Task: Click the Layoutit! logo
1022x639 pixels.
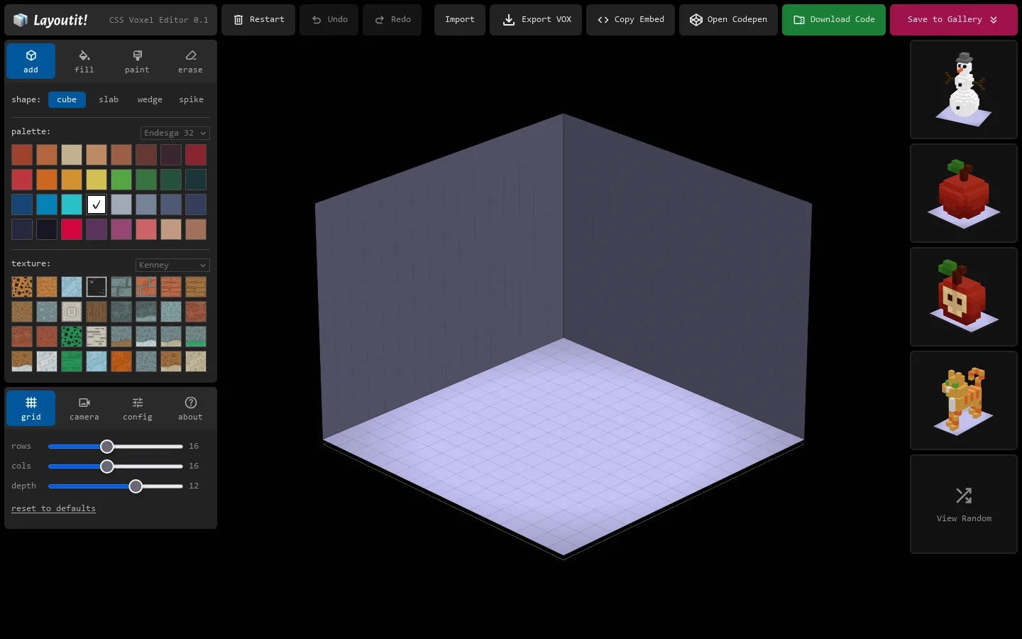Action: tap(51, 20)
